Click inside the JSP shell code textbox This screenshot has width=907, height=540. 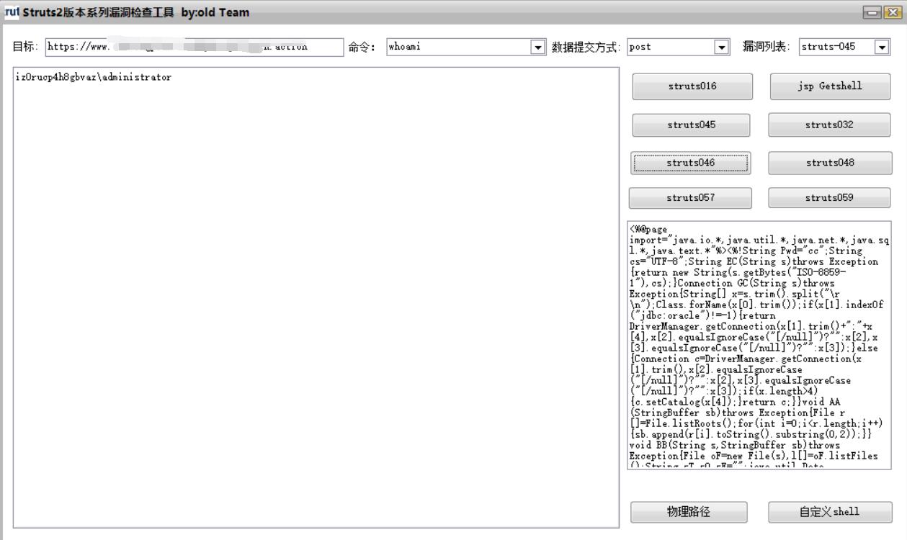tap(759, 345)
